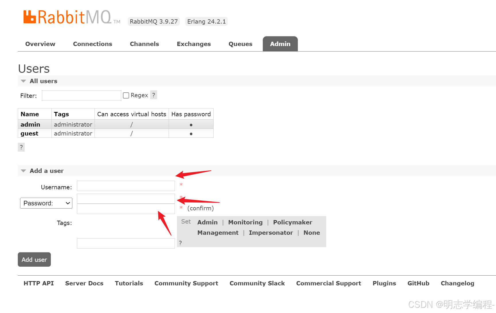Open the Community Slack link

point(257,283)
